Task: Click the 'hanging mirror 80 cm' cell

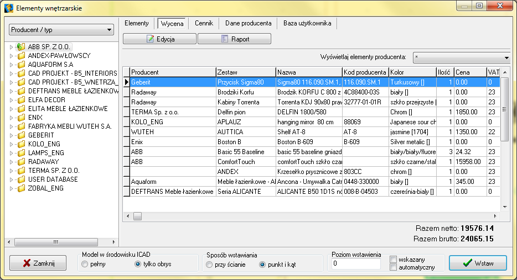Action: (309, 122)
